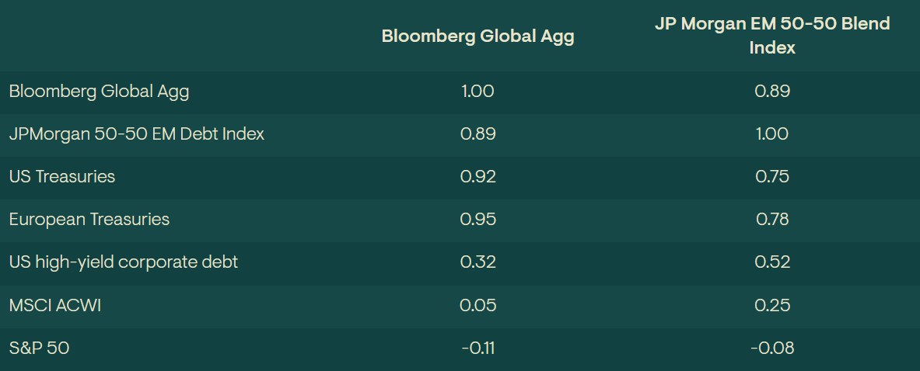
Task: Click the -0.08 value in S&P 50 row
Action: (x=771, y=348)
